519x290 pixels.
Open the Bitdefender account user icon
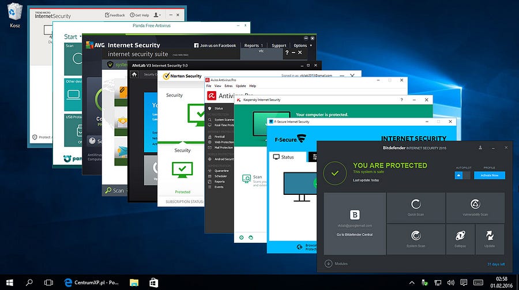[x=480, y=148]
